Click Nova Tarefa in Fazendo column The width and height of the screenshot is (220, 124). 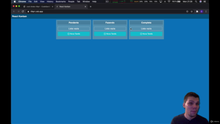point(110,34)
